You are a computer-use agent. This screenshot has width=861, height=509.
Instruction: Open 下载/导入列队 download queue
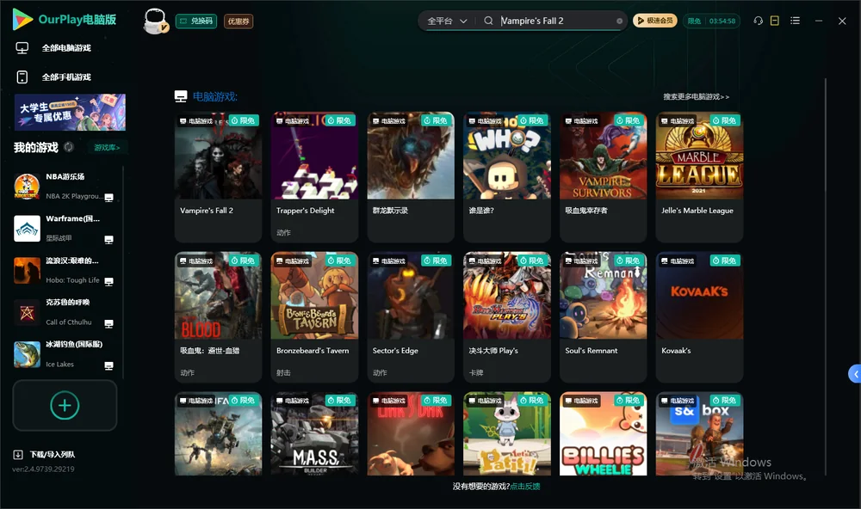click(x=53, y=455)
